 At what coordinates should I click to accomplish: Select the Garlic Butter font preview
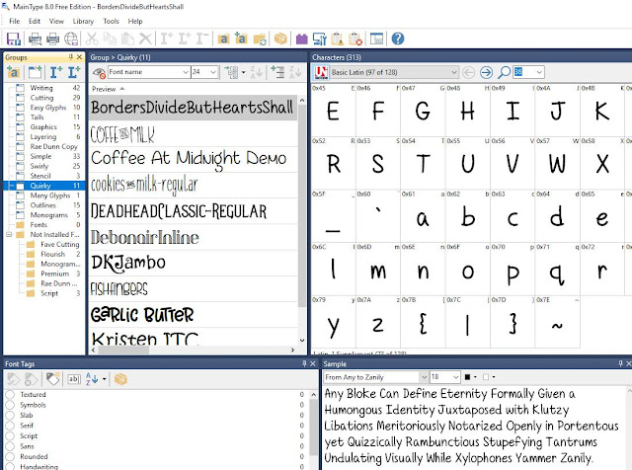tap(194, 314)
